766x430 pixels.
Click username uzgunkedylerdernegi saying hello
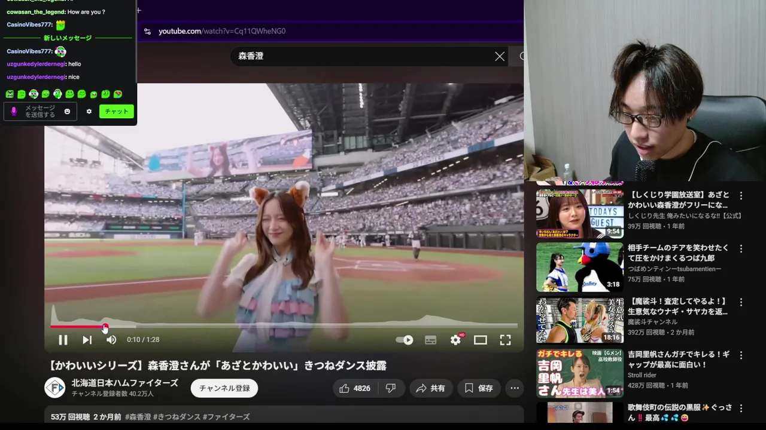[36, 64]
